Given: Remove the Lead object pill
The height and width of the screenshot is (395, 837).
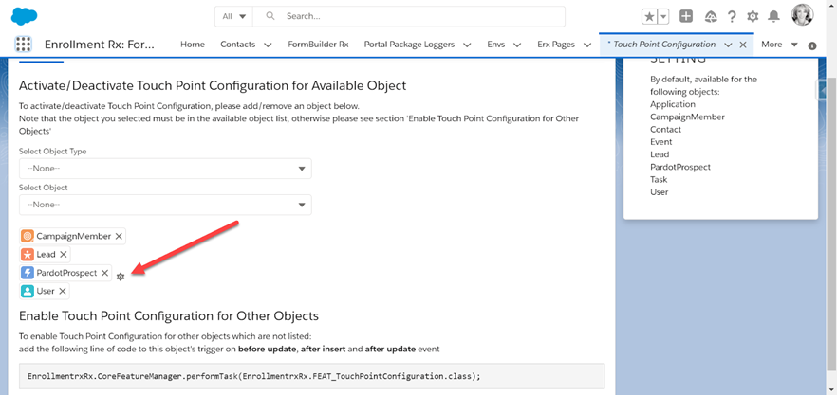Looking at the screenshot, I should tap(64, 254).
